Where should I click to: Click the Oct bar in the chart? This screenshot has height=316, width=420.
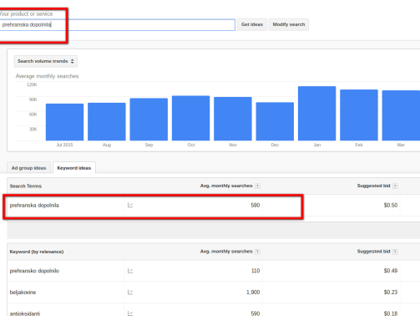pyautogui.click(x=190, y=118)
